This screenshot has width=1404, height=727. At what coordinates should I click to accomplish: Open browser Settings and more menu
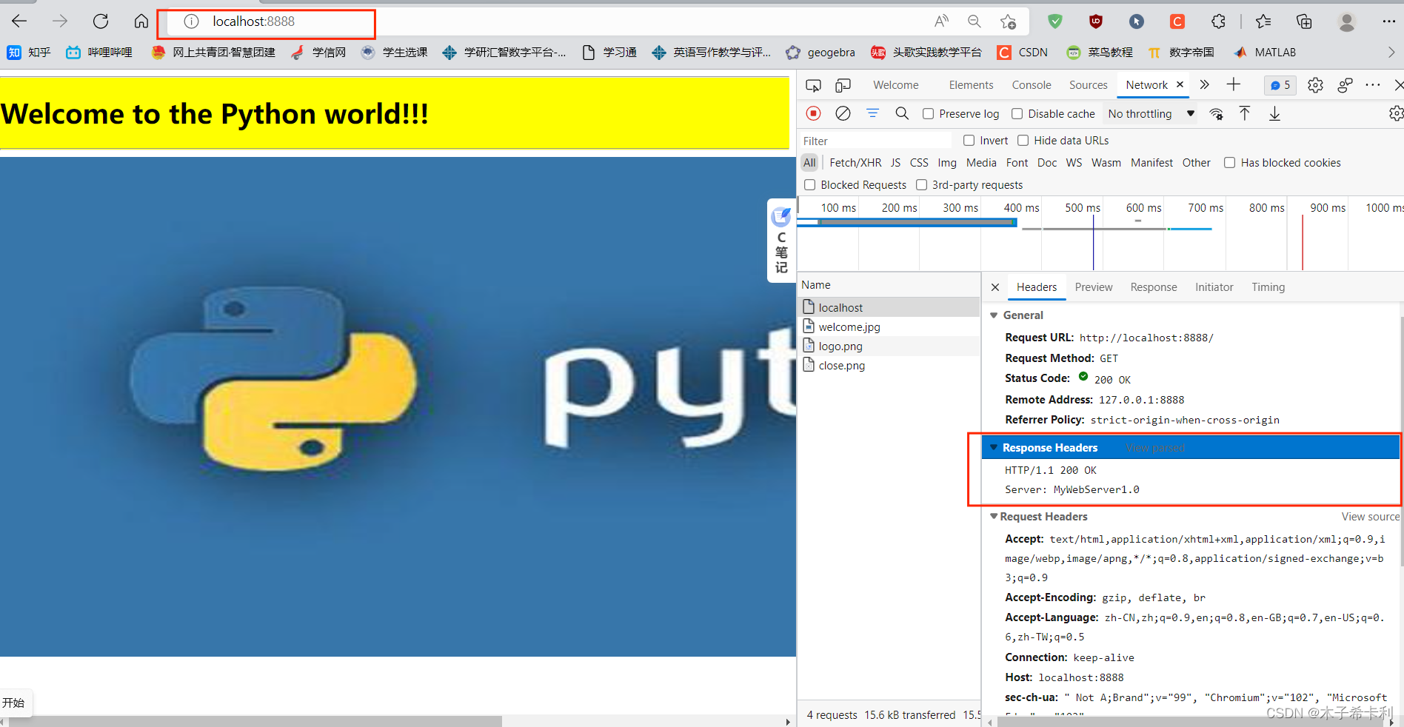1388,21
